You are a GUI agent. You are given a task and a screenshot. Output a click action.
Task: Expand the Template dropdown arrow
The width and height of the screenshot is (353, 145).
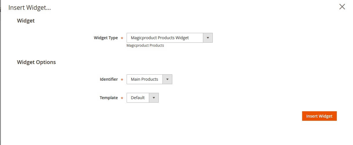pyautogui.click(x=154, y=98)
